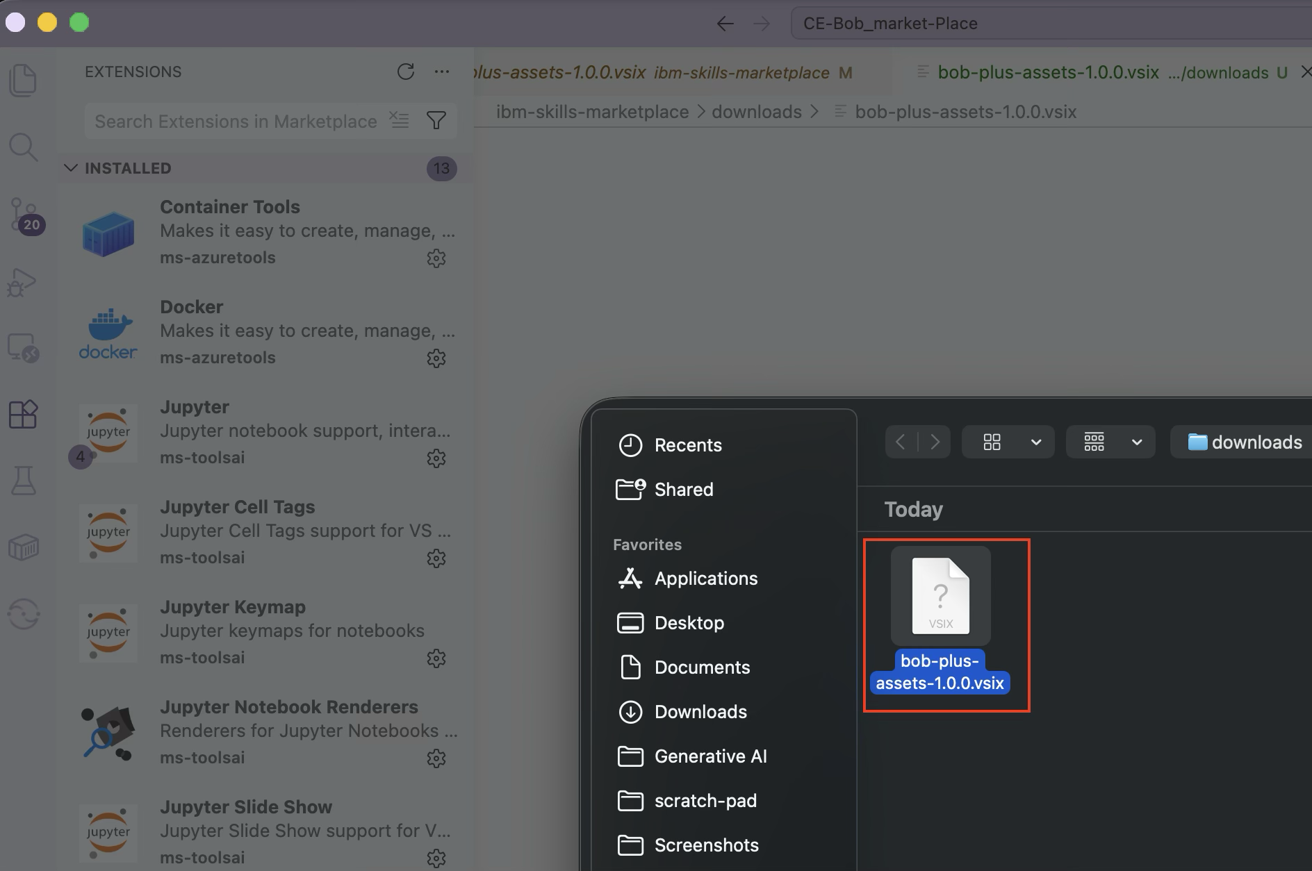Open the Testing flask view

[23, 480]
